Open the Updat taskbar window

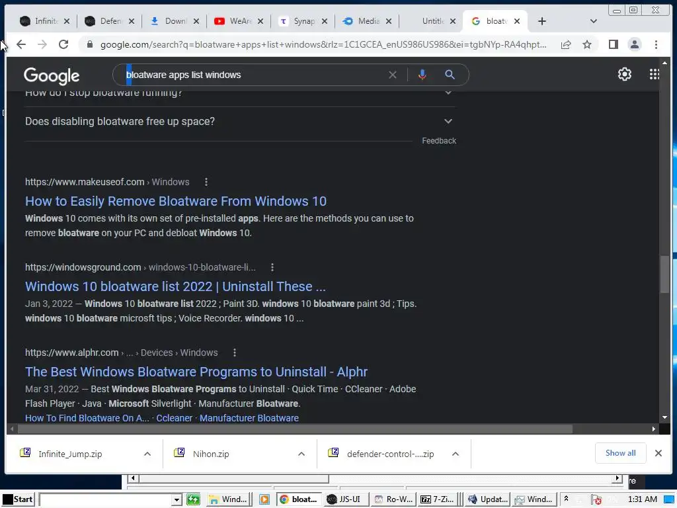489,500
